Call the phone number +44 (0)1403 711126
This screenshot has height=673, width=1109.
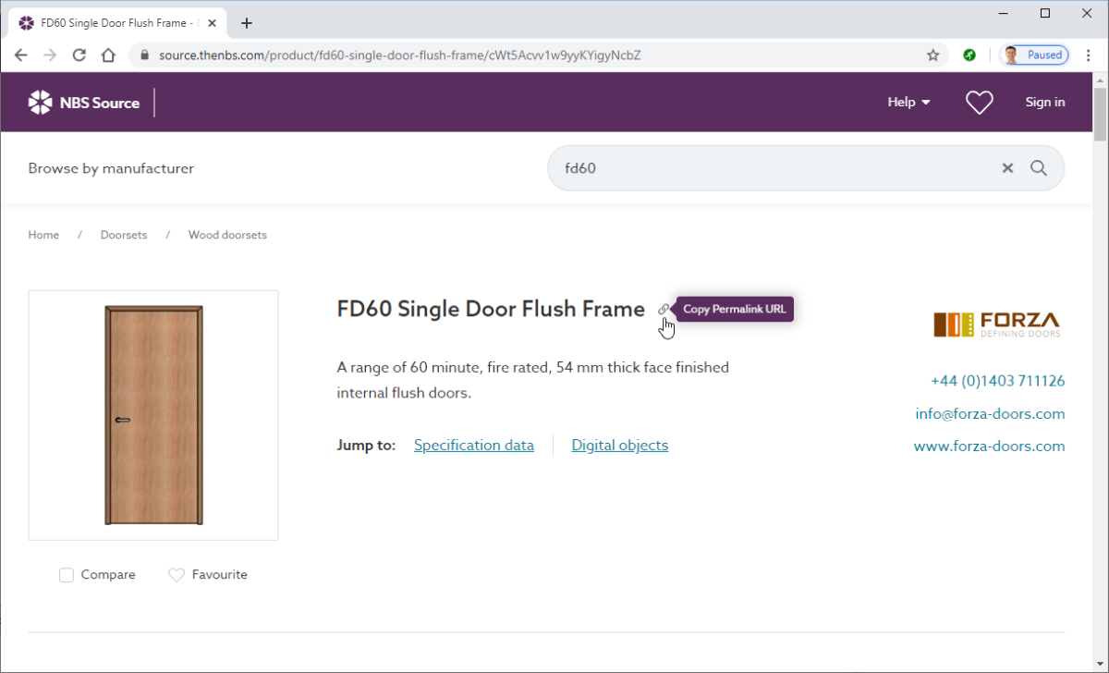pyautogui.click(x=998, y=381)
